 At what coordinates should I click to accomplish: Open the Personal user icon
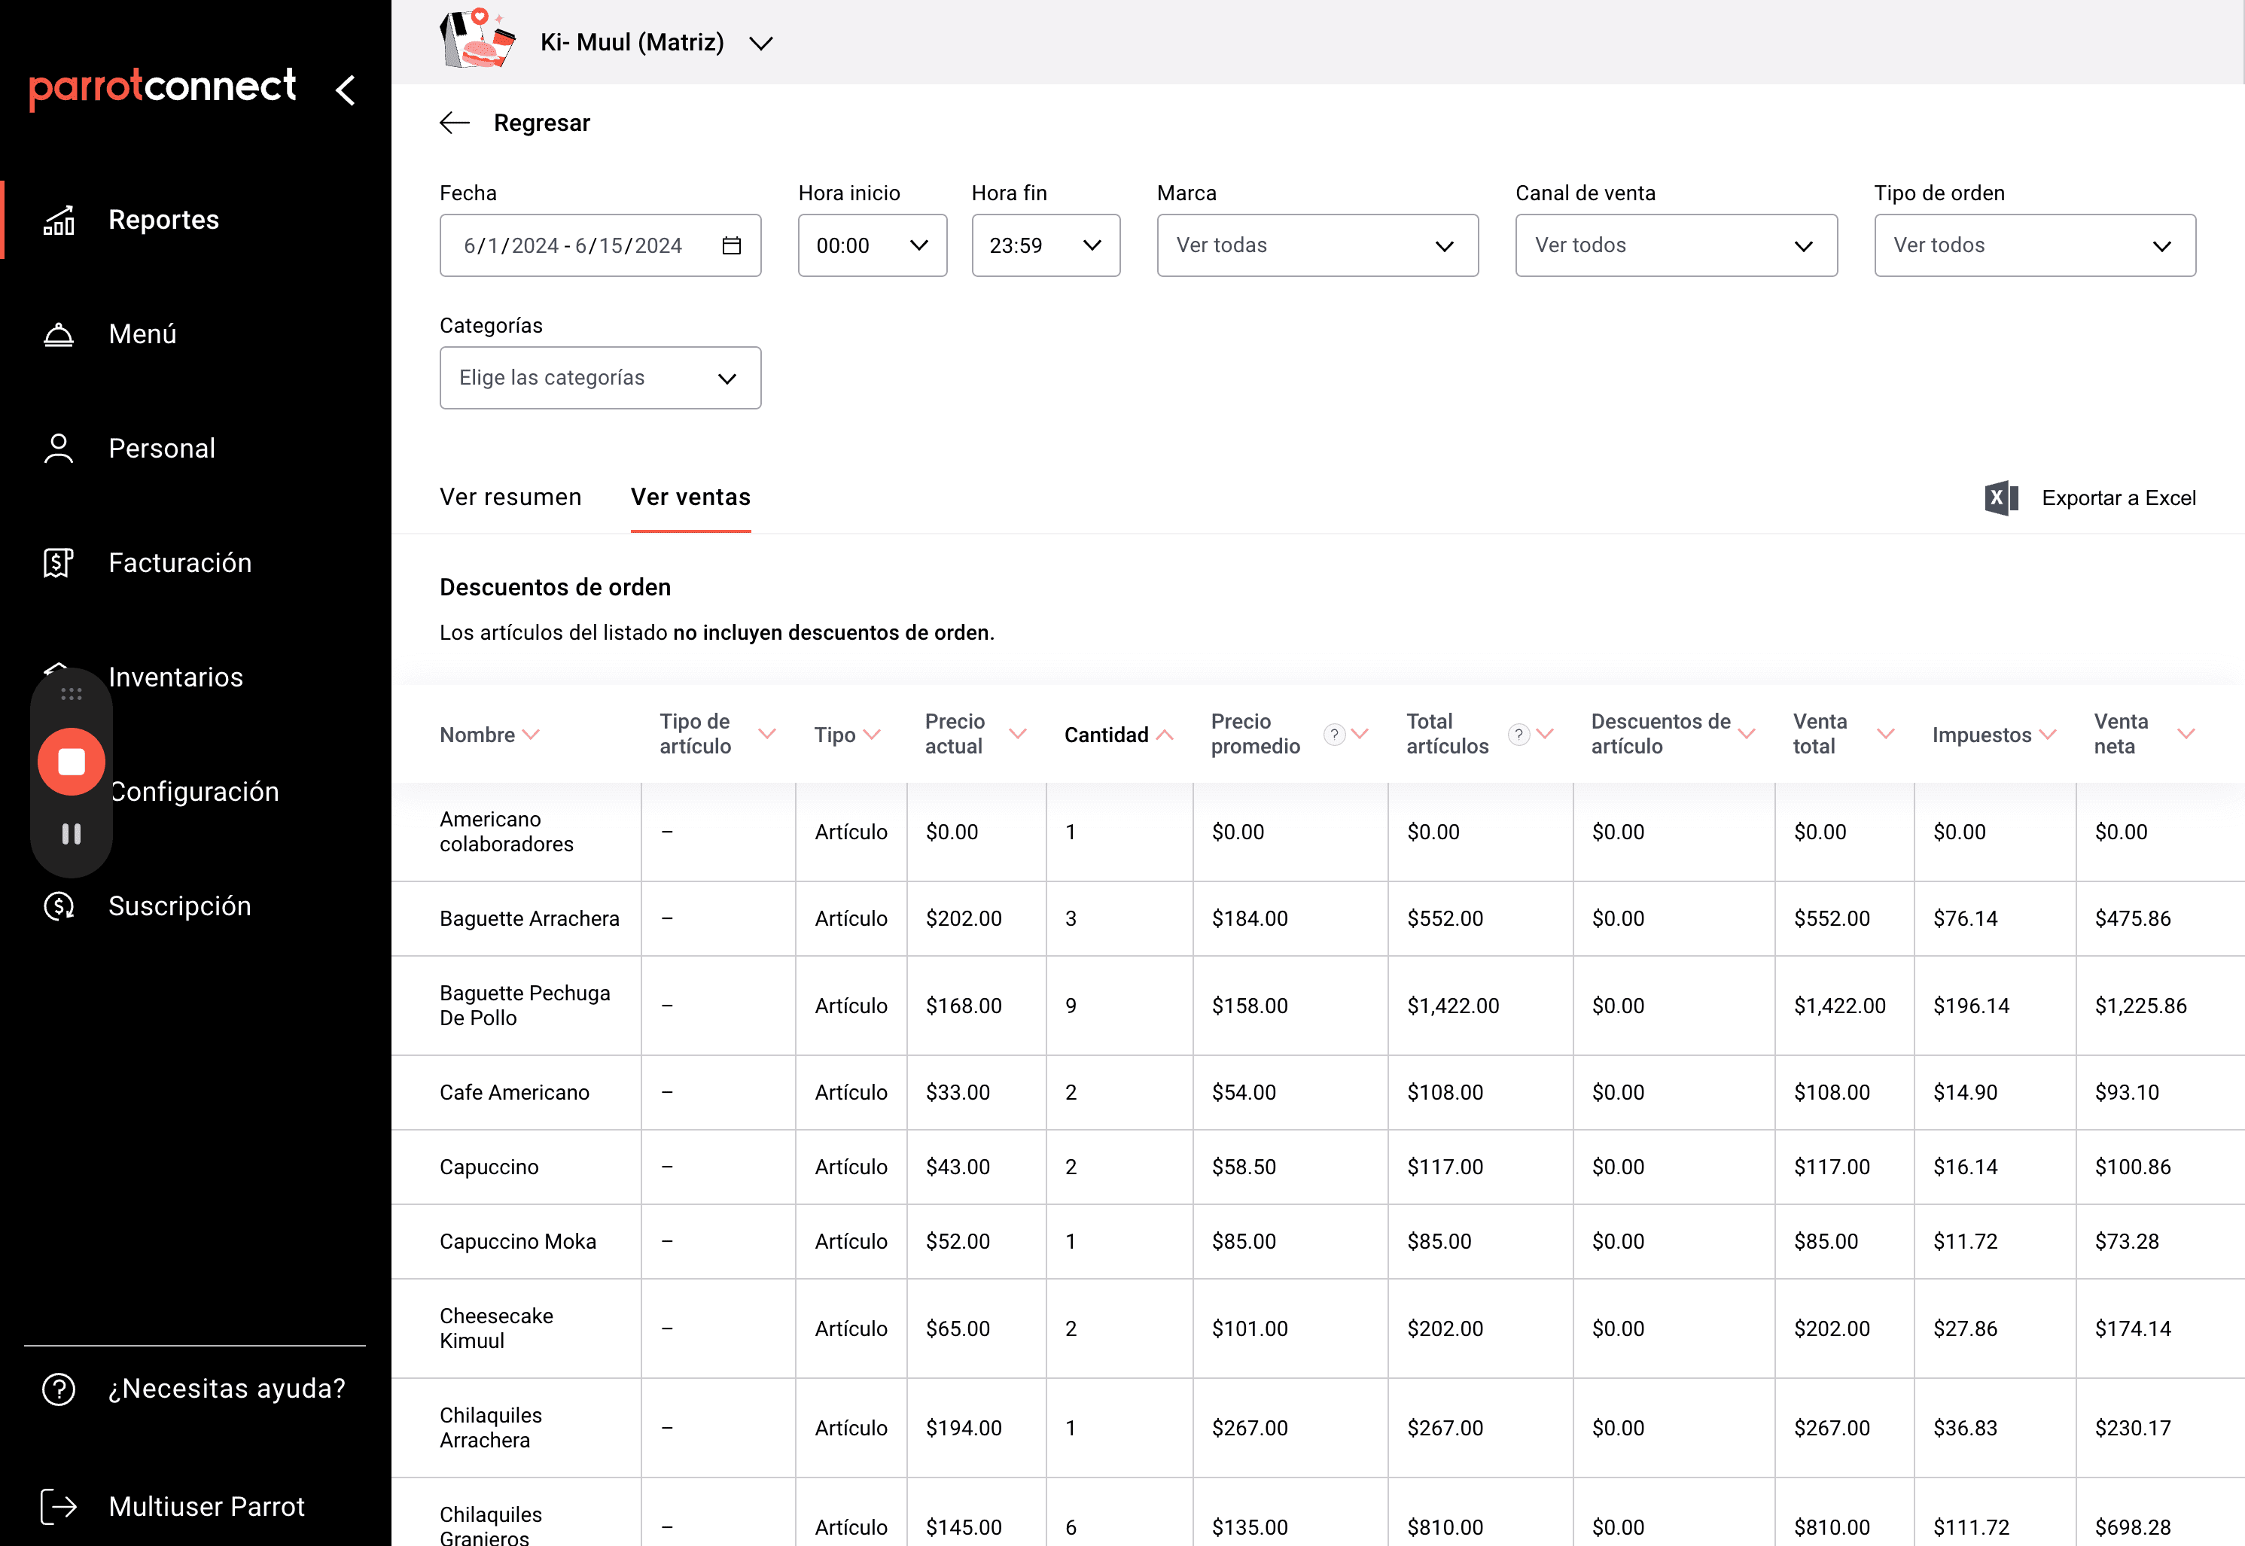click(x=59, y=449)
